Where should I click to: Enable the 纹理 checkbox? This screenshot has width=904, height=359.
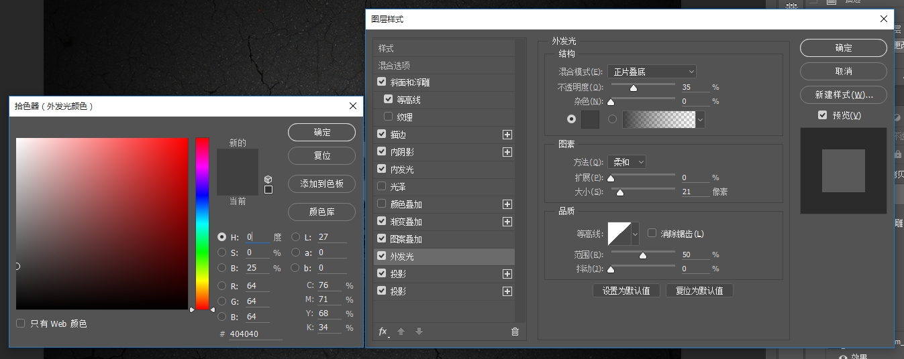click(388, 117)
